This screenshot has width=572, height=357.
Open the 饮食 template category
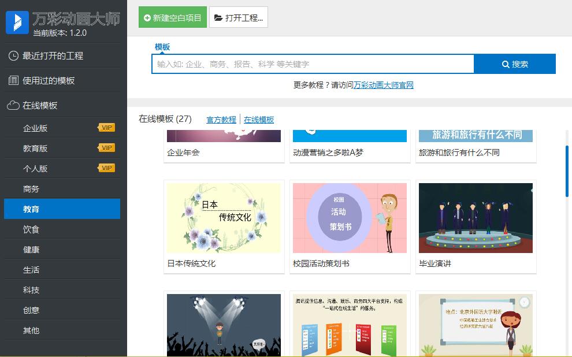(31, 229)
